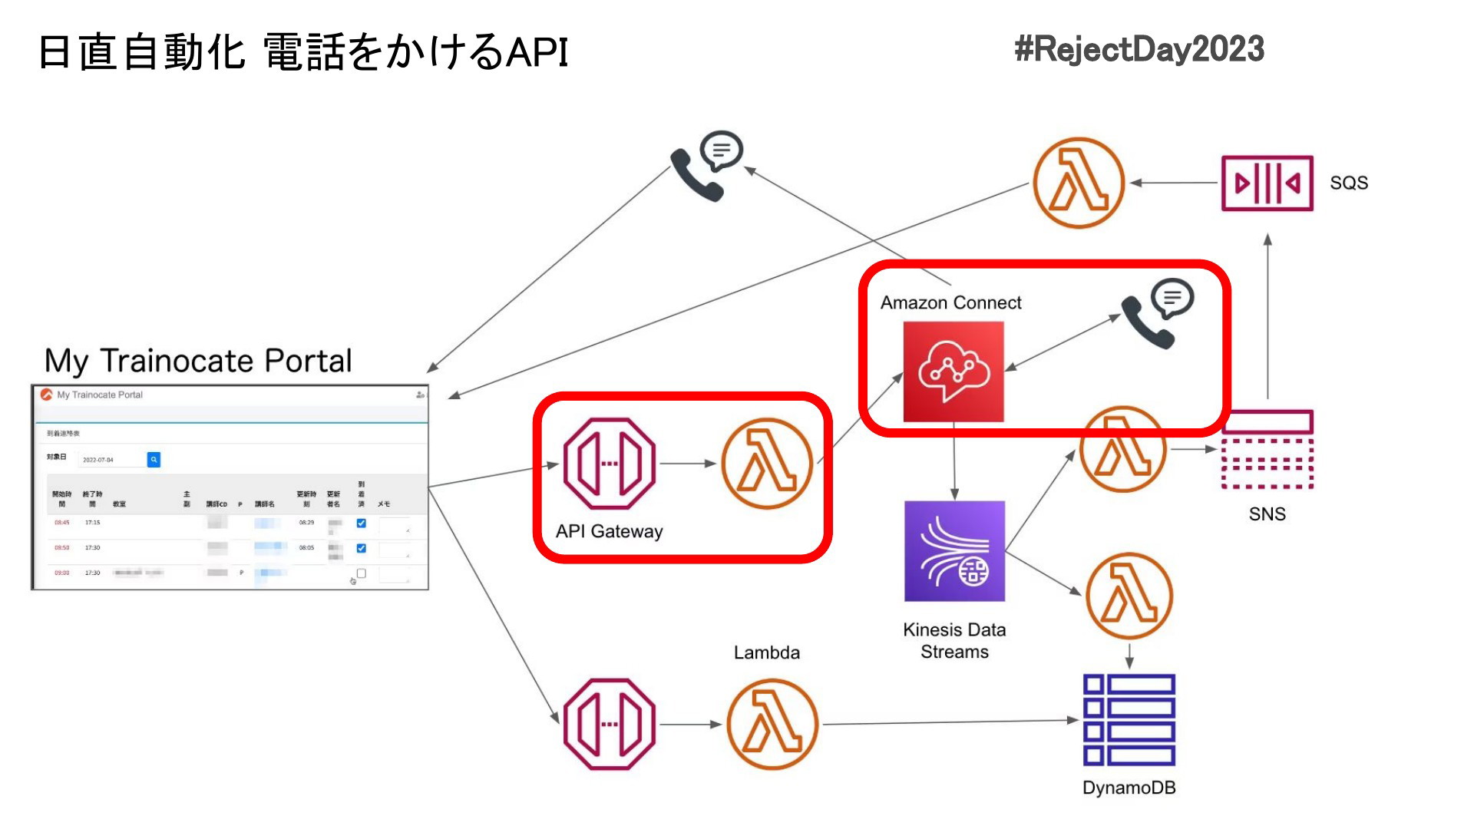
Task: Click the phone icon at top center
Action: point(706,167)
